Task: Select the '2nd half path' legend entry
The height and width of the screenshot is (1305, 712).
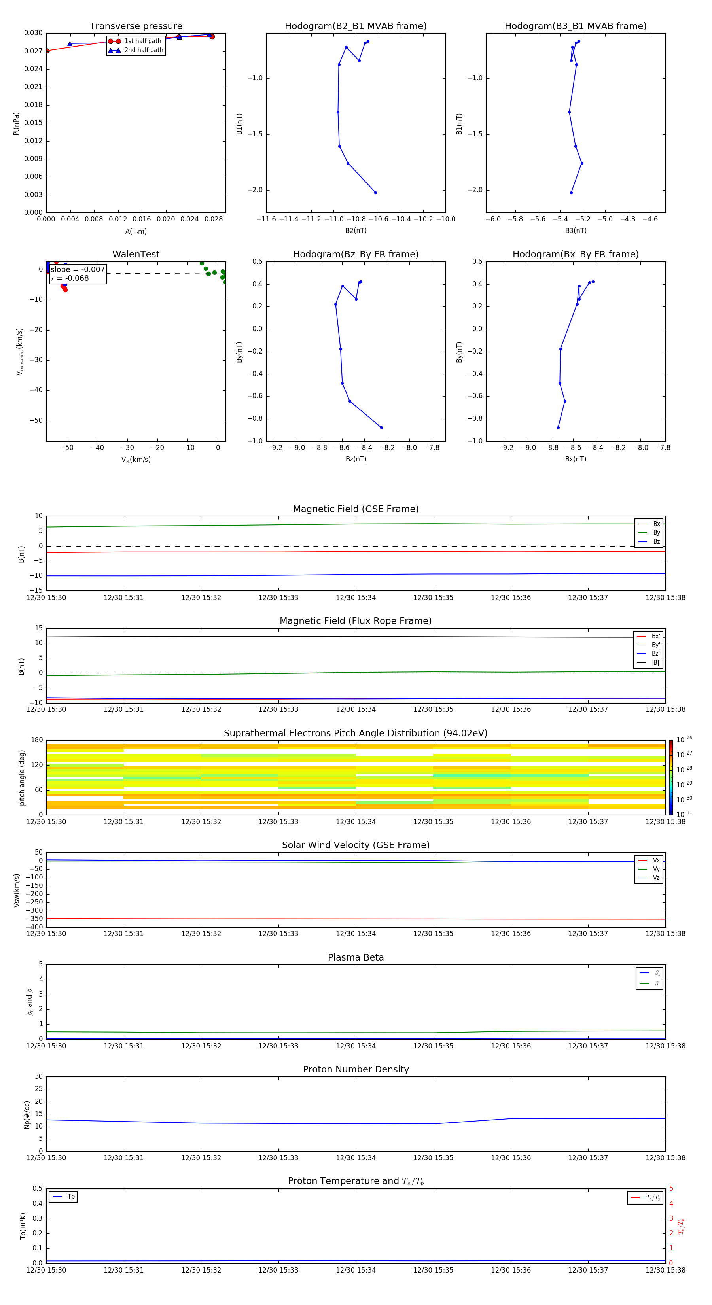Action: click(136, 50)
